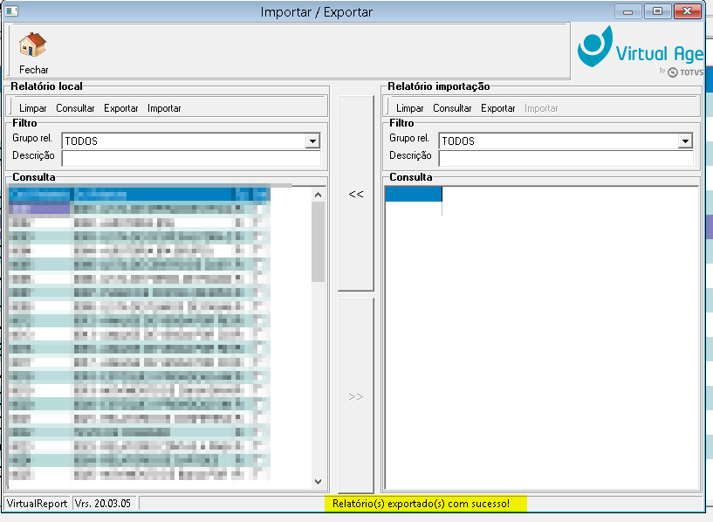
Task: Click Consultar in Relatório importação toolbar
Action: (452, 108)
